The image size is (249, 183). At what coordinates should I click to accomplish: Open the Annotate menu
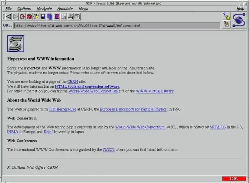coord(65,9)
